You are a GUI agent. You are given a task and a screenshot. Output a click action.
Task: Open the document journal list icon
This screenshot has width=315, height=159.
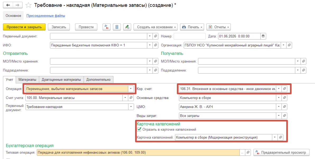117,27
